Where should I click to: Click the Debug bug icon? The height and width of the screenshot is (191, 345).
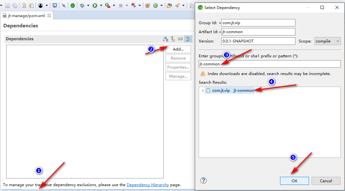coord(82,5)
